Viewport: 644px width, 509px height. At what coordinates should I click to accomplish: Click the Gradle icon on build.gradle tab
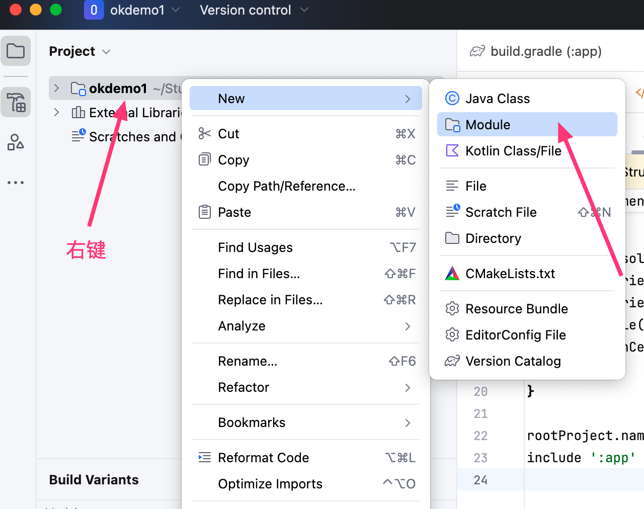pos(477,51)
